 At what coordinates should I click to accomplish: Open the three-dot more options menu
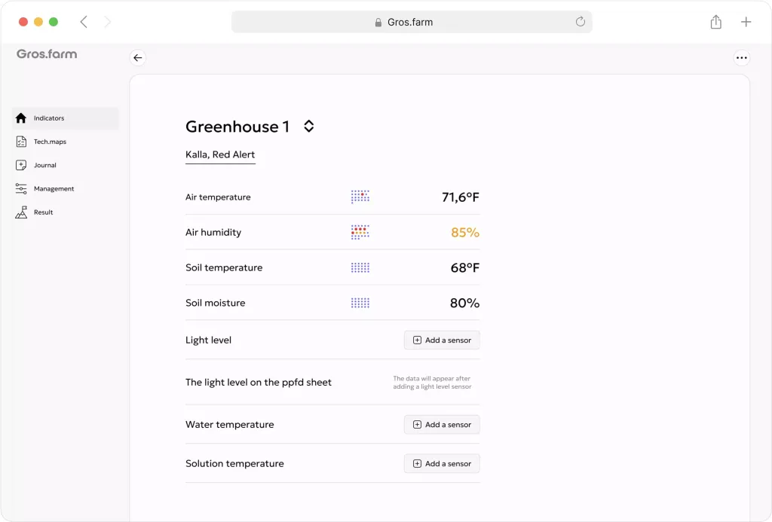pos(742,57)
